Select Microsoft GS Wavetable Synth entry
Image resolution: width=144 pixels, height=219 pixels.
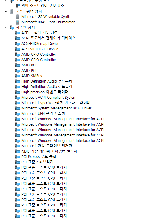(46, 17)
